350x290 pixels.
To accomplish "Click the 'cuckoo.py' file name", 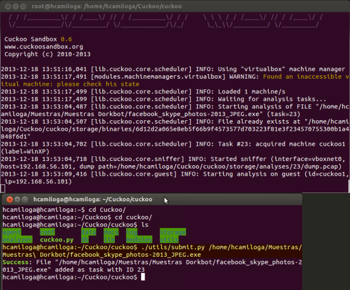I will pyautogui.click(x=57, y=240).
